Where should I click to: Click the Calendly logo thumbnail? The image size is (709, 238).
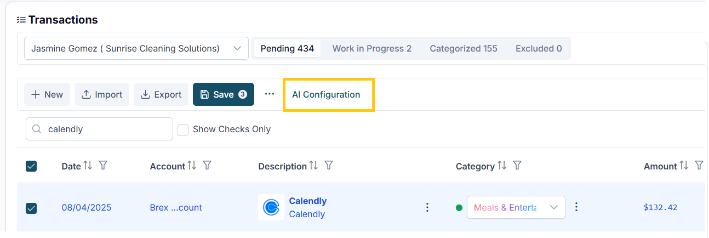click(x=271, y=207)
